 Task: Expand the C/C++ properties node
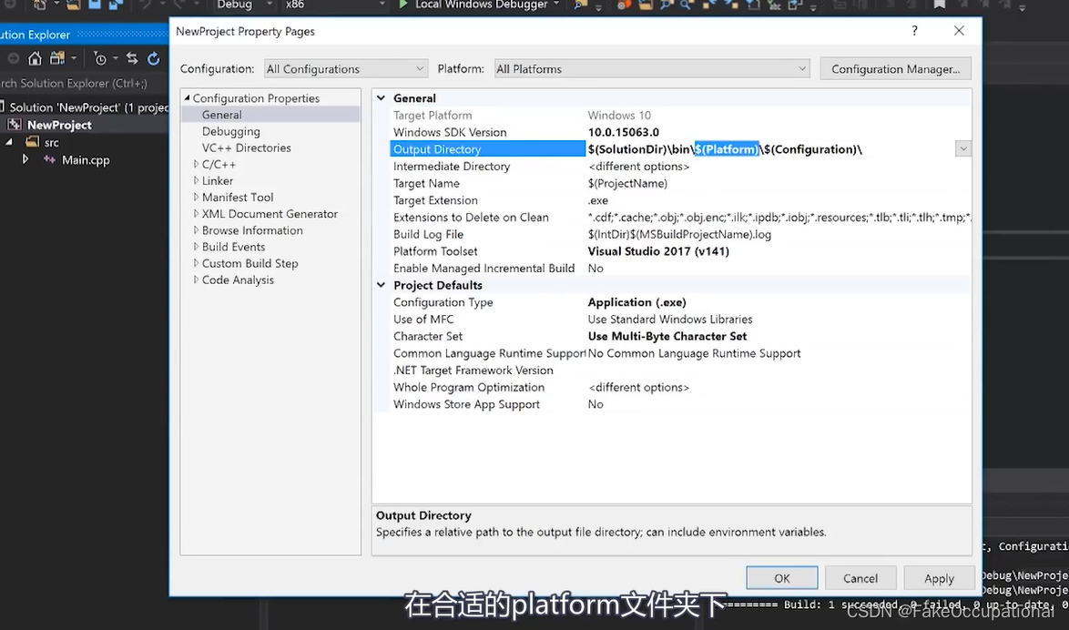197,164
